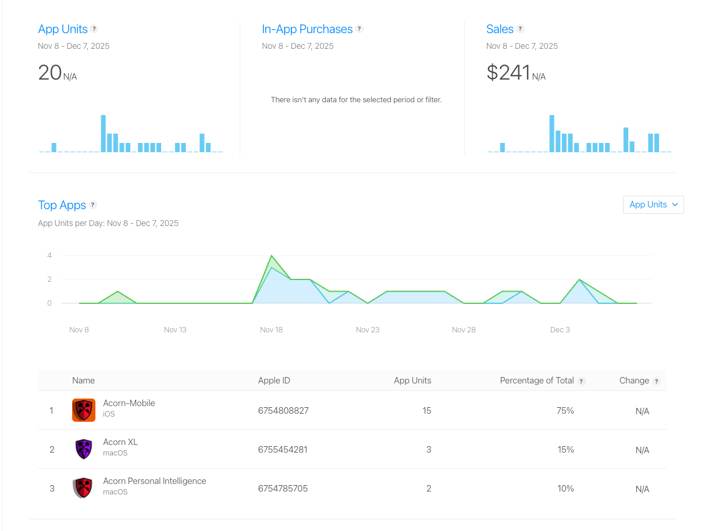Click the Dec 3 chart axis label
This screenshot has width=701, height=531.
click(560, 329)
